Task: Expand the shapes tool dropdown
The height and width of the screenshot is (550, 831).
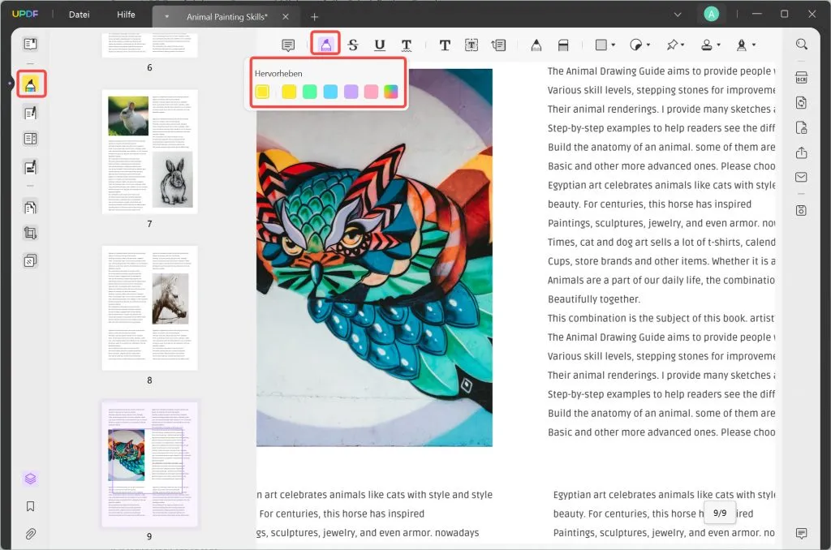Action: tap(605, 45)
